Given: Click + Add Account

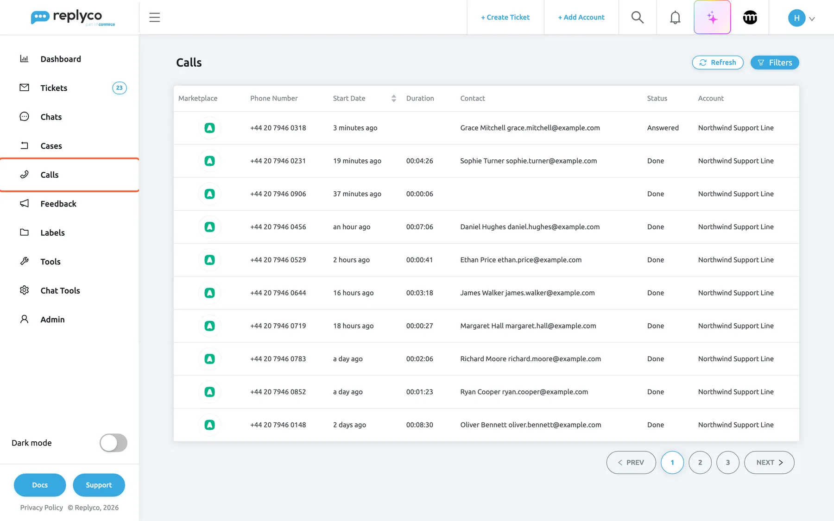Looking at the screenshot, I should point(581,17).
